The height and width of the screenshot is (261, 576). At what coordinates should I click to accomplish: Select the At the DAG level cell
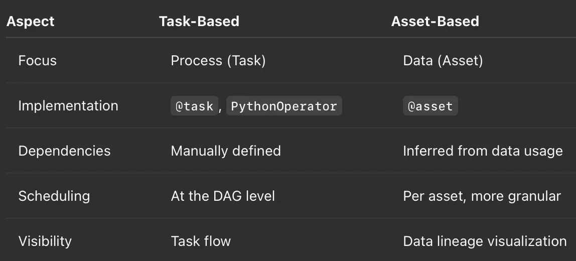pyautogui.click(x=223, y=196)
